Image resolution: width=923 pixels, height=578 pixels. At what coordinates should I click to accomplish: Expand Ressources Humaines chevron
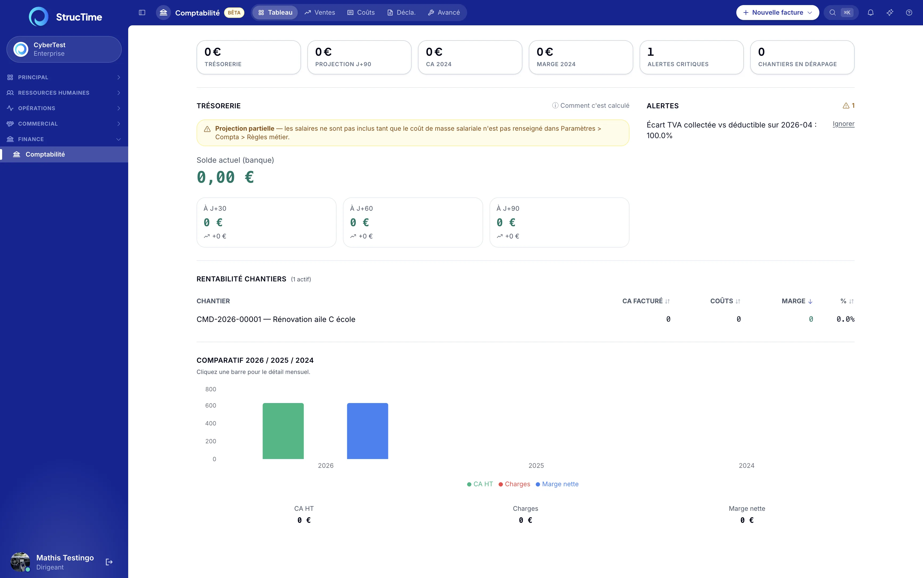(119, 93)
